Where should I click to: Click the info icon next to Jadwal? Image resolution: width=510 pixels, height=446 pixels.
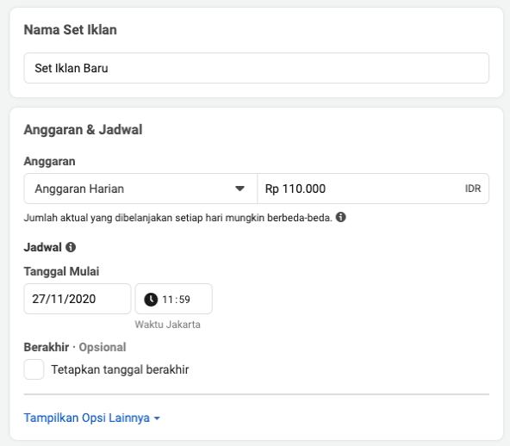click(x=71, y=247)
